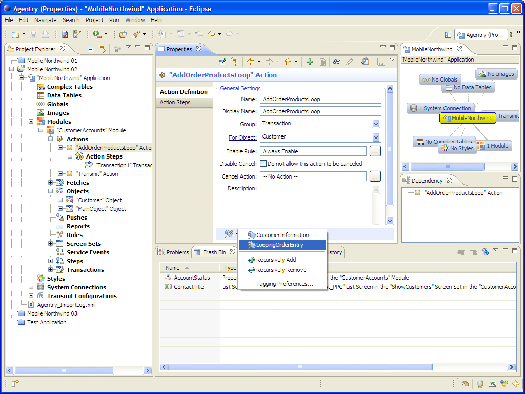Switch to the Problems tab
525x394 pixels.
click(x=173, y=252)
